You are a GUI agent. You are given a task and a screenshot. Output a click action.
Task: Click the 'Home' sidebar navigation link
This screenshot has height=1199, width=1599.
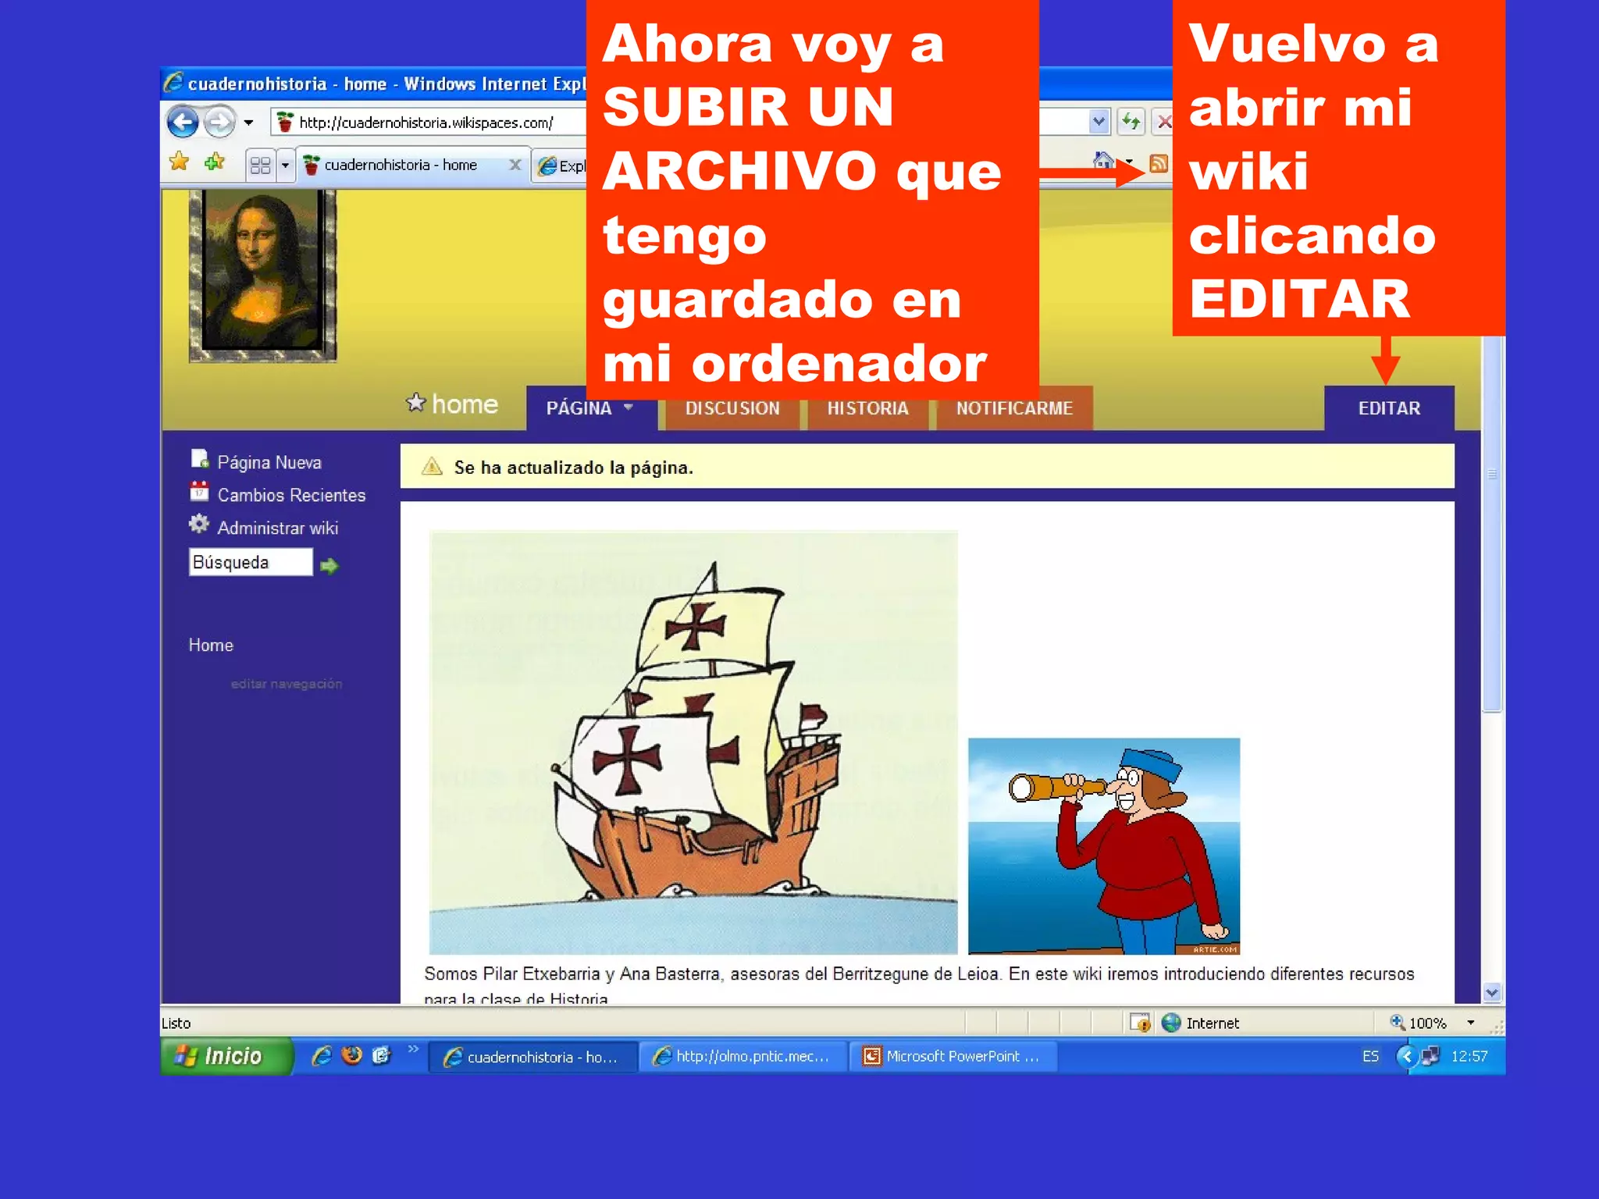[x=211, y=646]
